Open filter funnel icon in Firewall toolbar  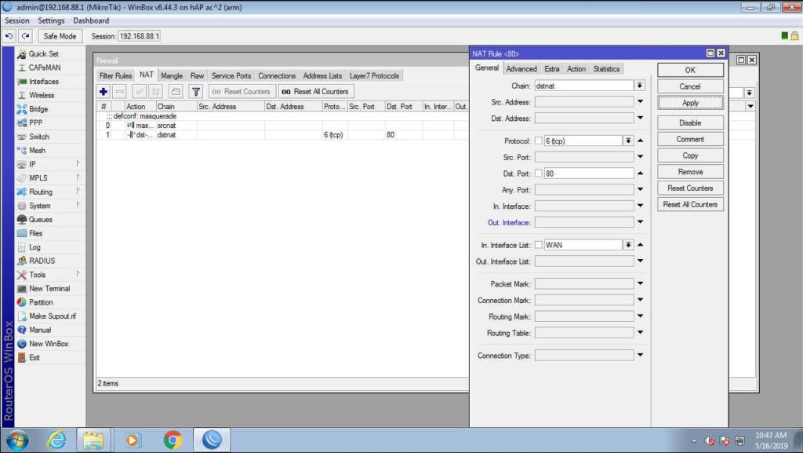tap(195, 92)
